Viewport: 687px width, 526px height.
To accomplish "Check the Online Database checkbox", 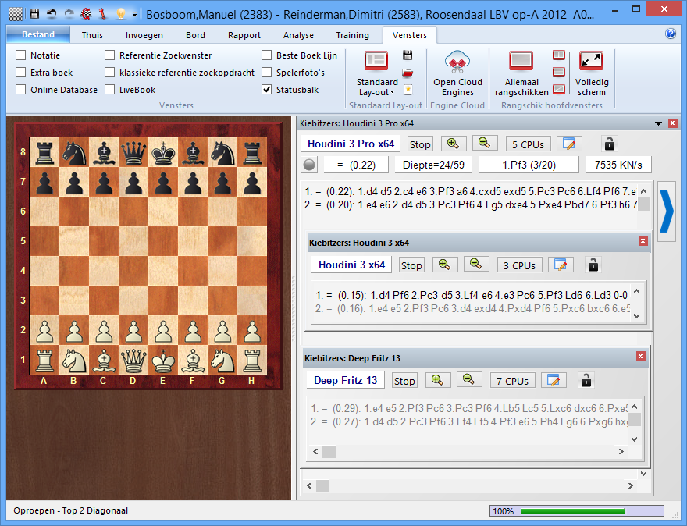I will click(20, 89).
